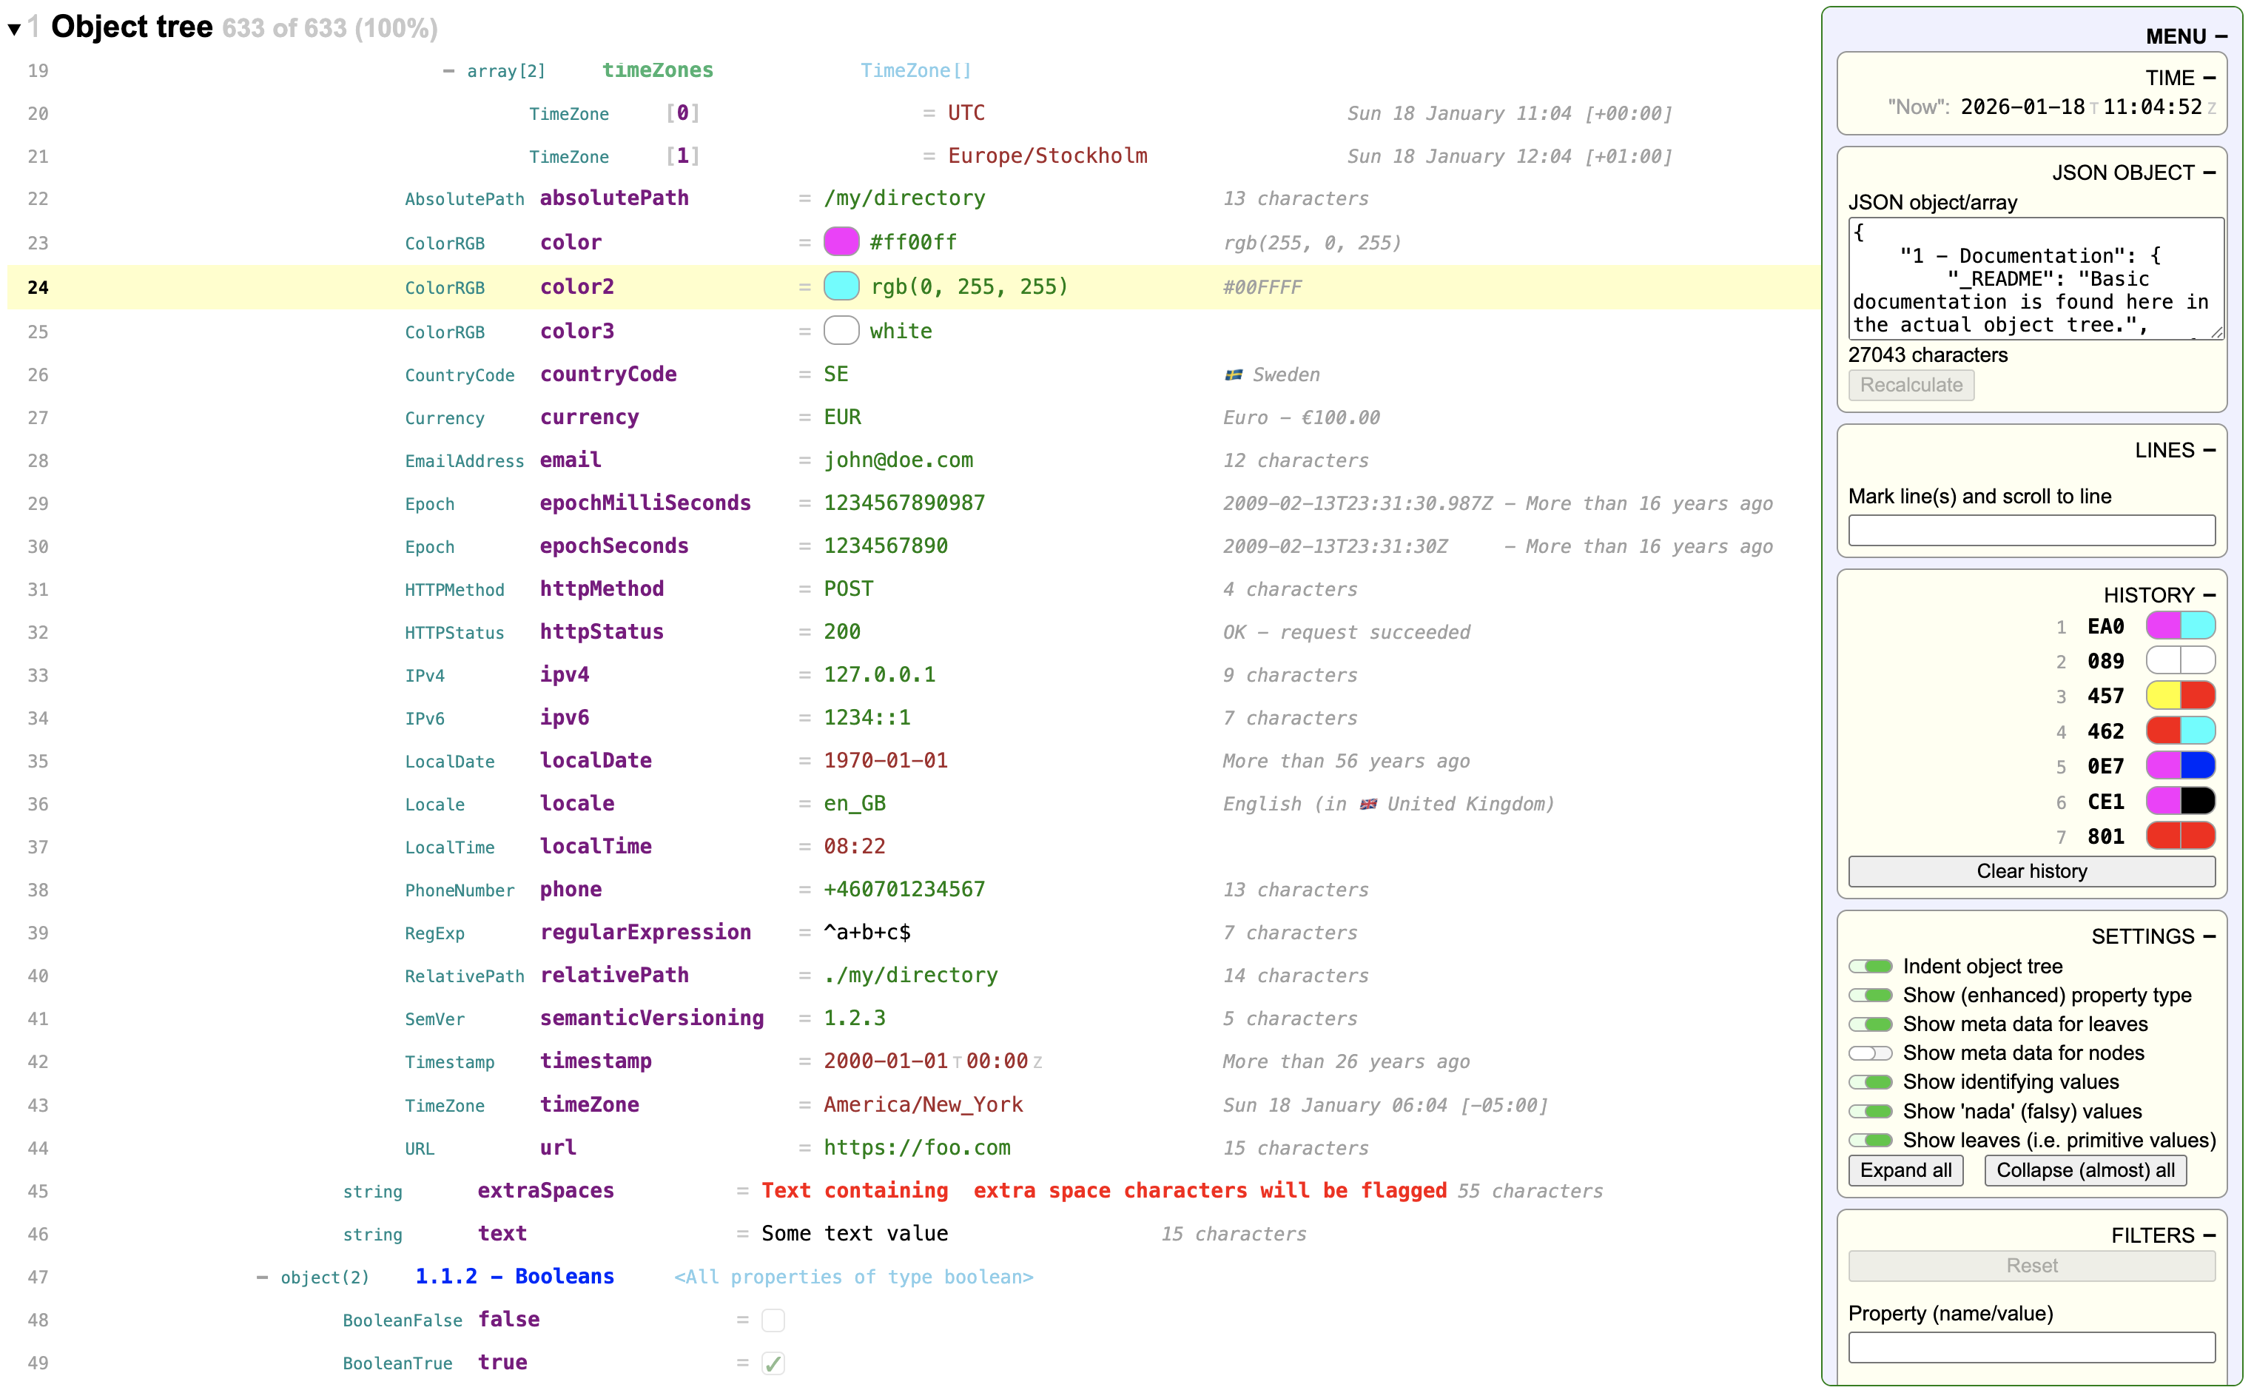Viewport: 2254px width, 1393px height.
Task: Disable the Indent object tree setting
Action: click(1871, 967)
